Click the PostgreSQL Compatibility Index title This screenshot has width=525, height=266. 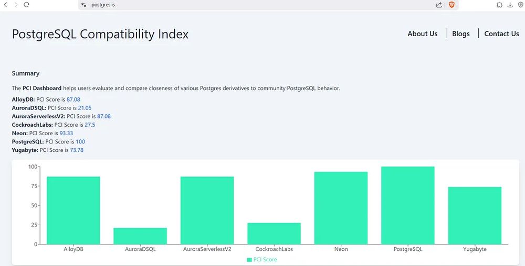coord(100,34)
